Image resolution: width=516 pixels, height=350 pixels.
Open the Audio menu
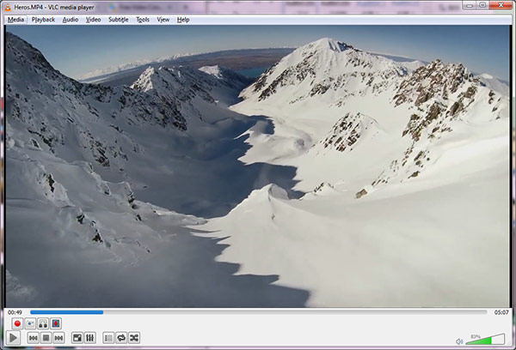click(x=71, y=20)
